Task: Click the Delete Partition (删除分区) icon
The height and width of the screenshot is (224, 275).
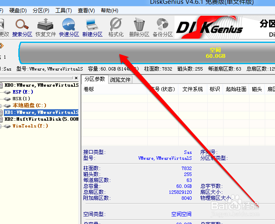Action: [x=139, y=28]
